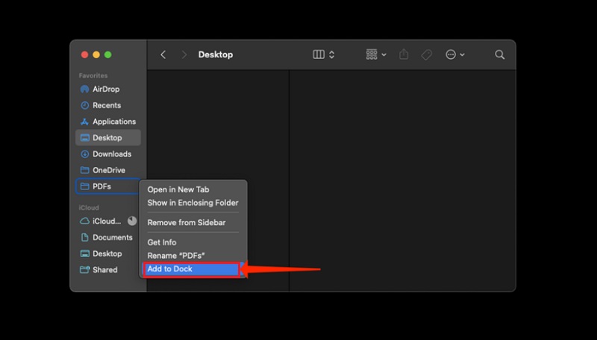Click the iCloud Drive storage indicator
Viewport: 597px width, 340px height.
132,221
